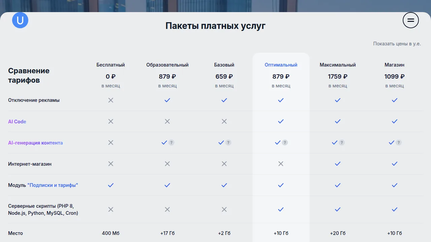
Task: Click the Серверные скрипты row label
Action: tap(43, 209)
